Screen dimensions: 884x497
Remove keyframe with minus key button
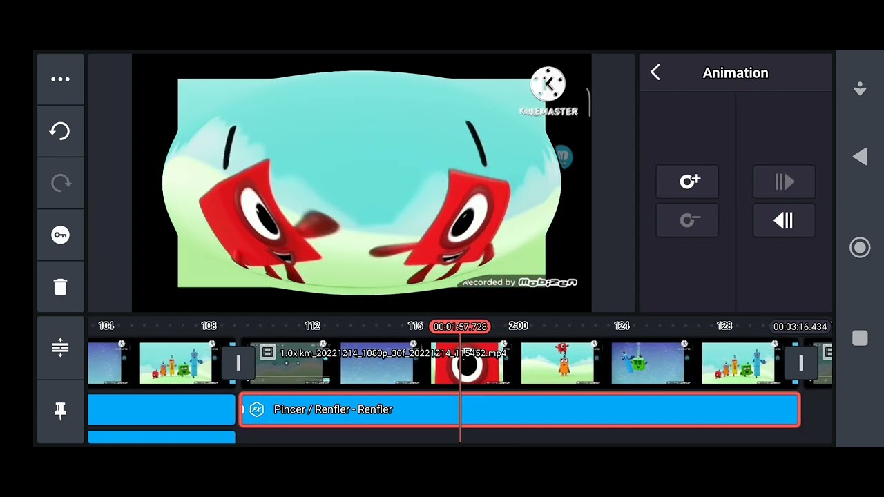[687, 220]
